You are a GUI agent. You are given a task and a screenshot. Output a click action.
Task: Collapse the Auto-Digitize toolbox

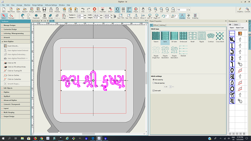coord(15,41)
